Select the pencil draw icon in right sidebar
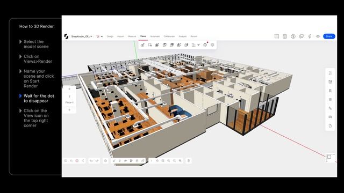 click(330, 108)
